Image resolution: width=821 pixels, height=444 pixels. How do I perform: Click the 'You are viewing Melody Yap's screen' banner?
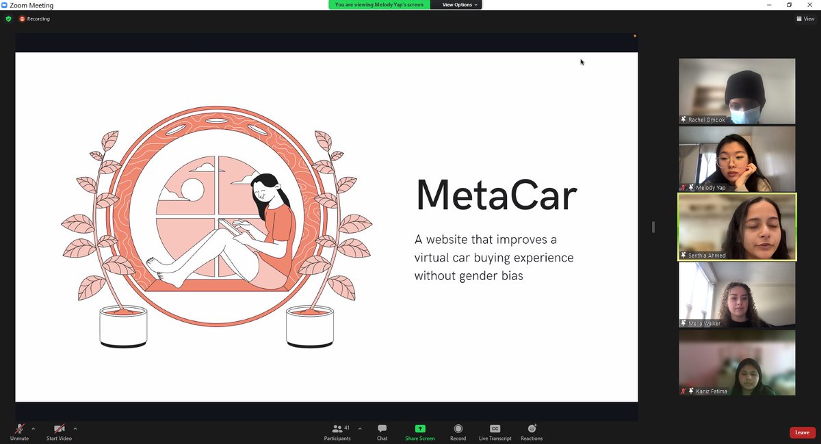point(379,5)
